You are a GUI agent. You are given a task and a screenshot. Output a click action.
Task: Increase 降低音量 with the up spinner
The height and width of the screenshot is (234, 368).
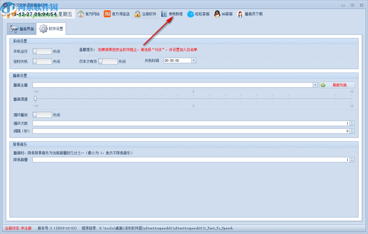[x=352, y=158]
